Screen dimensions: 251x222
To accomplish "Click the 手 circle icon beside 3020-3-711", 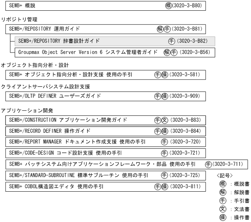I will coord(209,164).
